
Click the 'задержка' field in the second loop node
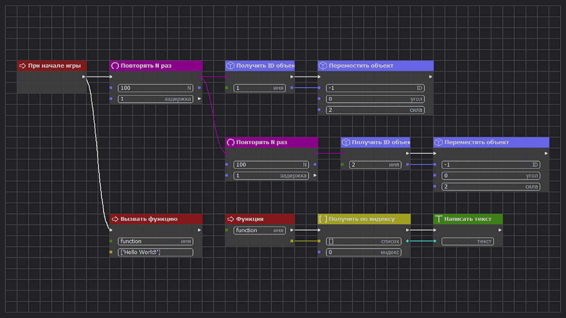(x=271, y=176)
